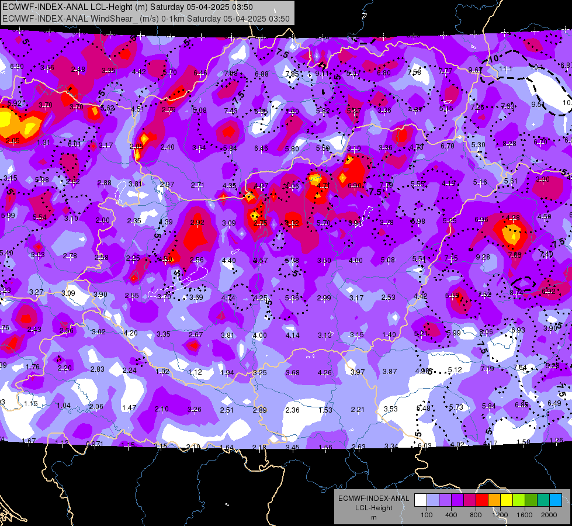The height and width of the screenshot is (526, 572).
Task: Click the wind shear value '2.92'
Action: [197, 222]
